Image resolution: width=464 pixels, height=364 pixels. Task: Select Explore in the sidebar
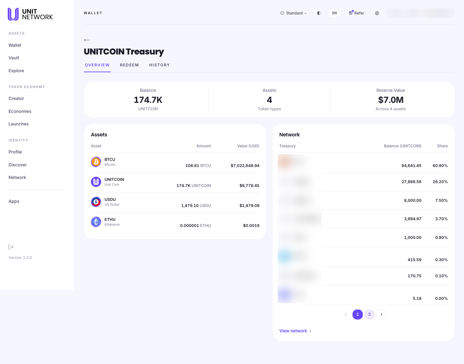coord(16,71)
